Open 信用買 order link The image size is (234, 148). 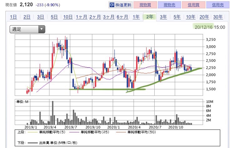pos(194,5)
